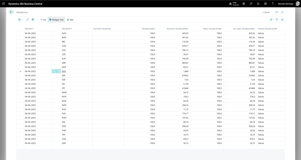Open the notifications bell in header

click(x=258, y=4)
